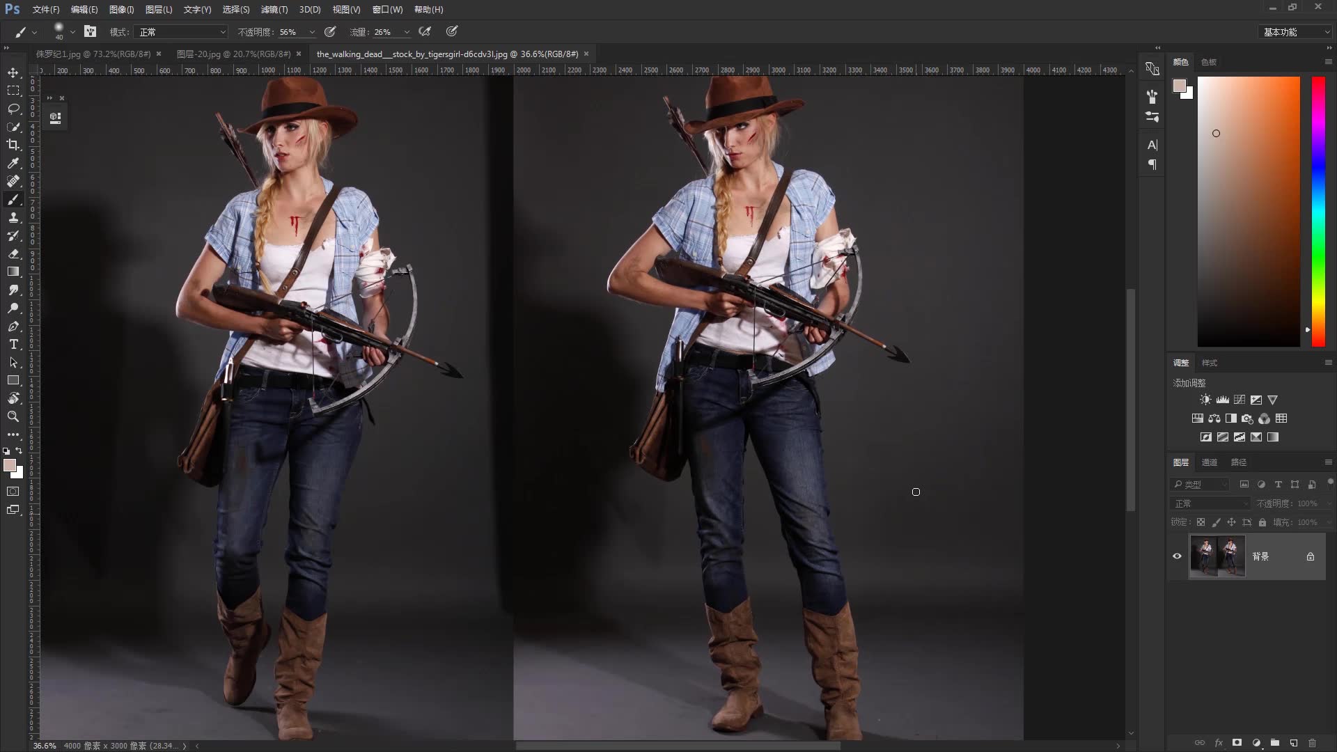
Task: Hide the 背景 layer visibility
Action: click(x=1177, y=556)
